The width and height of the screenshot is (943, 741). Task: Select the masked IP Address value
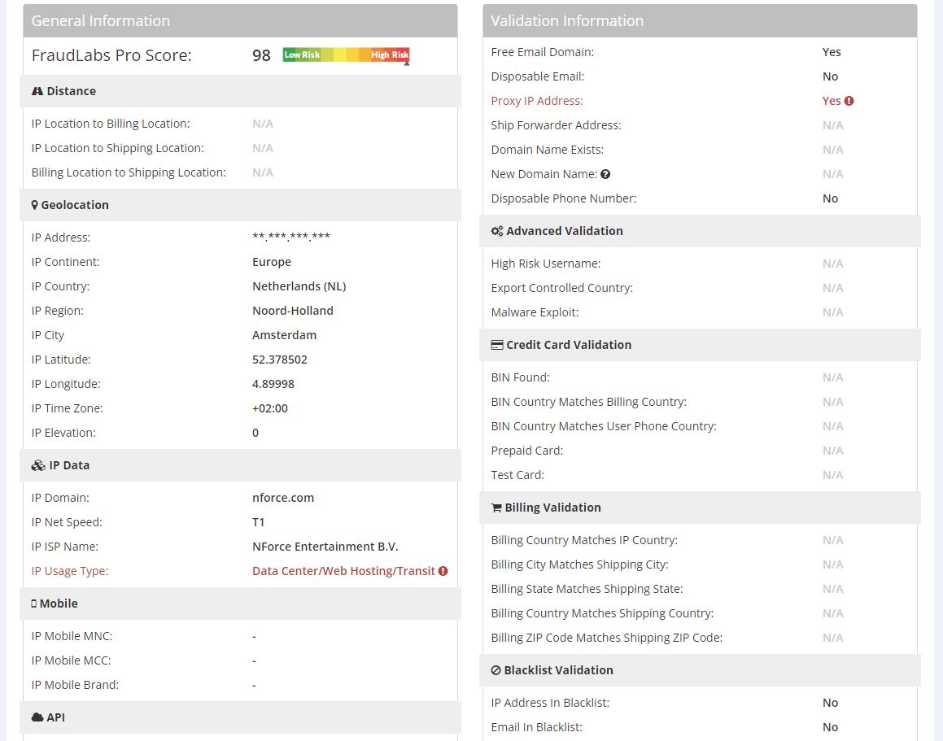[290, 238]
